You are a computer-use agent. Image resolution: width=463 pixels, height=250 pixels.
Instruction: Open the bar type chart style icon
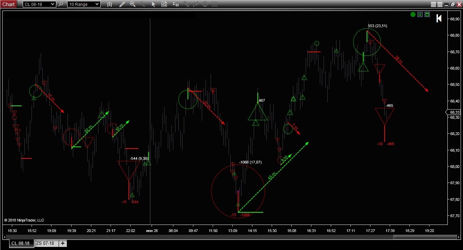110,4
